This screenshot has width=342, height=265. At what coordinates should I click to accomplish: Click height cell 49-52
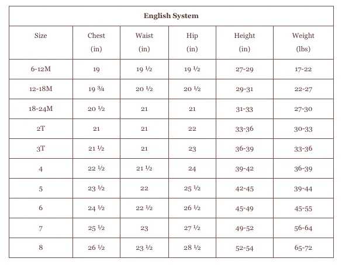(244, 228)
